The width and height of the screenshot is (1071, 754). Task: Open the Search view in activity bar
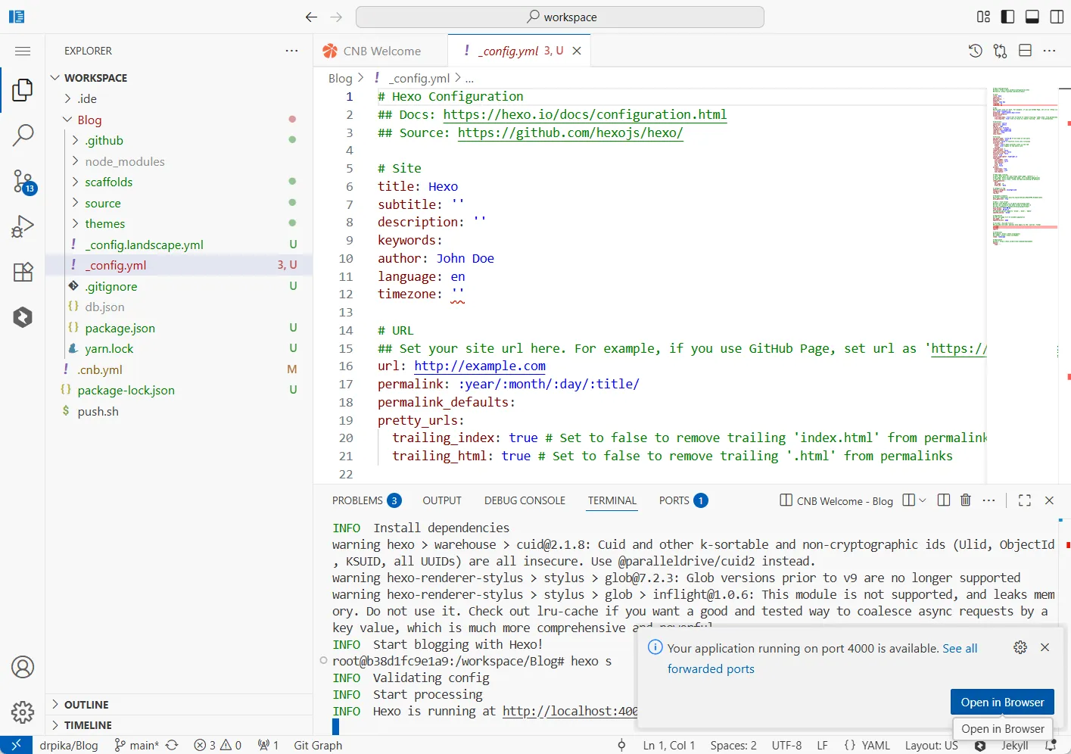coord(23,136)
